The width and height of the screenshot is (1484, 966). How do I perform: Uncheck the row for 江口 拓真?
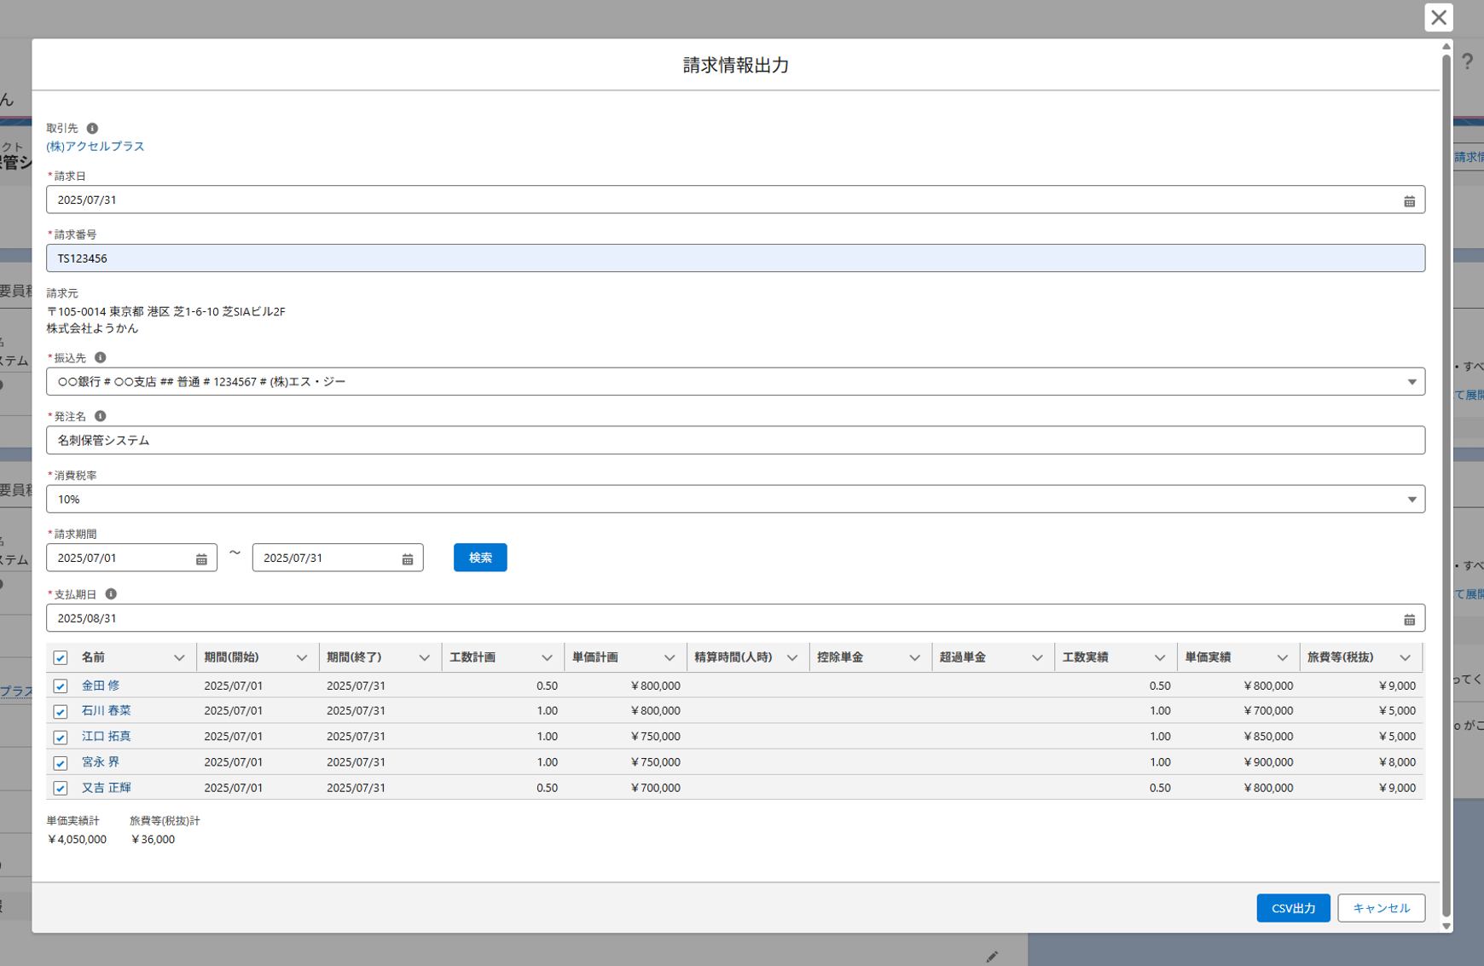point(61,737)
